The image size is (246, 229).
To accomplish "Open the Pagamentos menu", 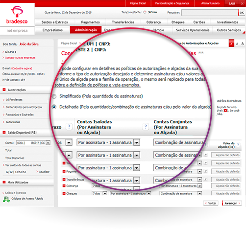I will pyautogui.click(x=90, y=22).
